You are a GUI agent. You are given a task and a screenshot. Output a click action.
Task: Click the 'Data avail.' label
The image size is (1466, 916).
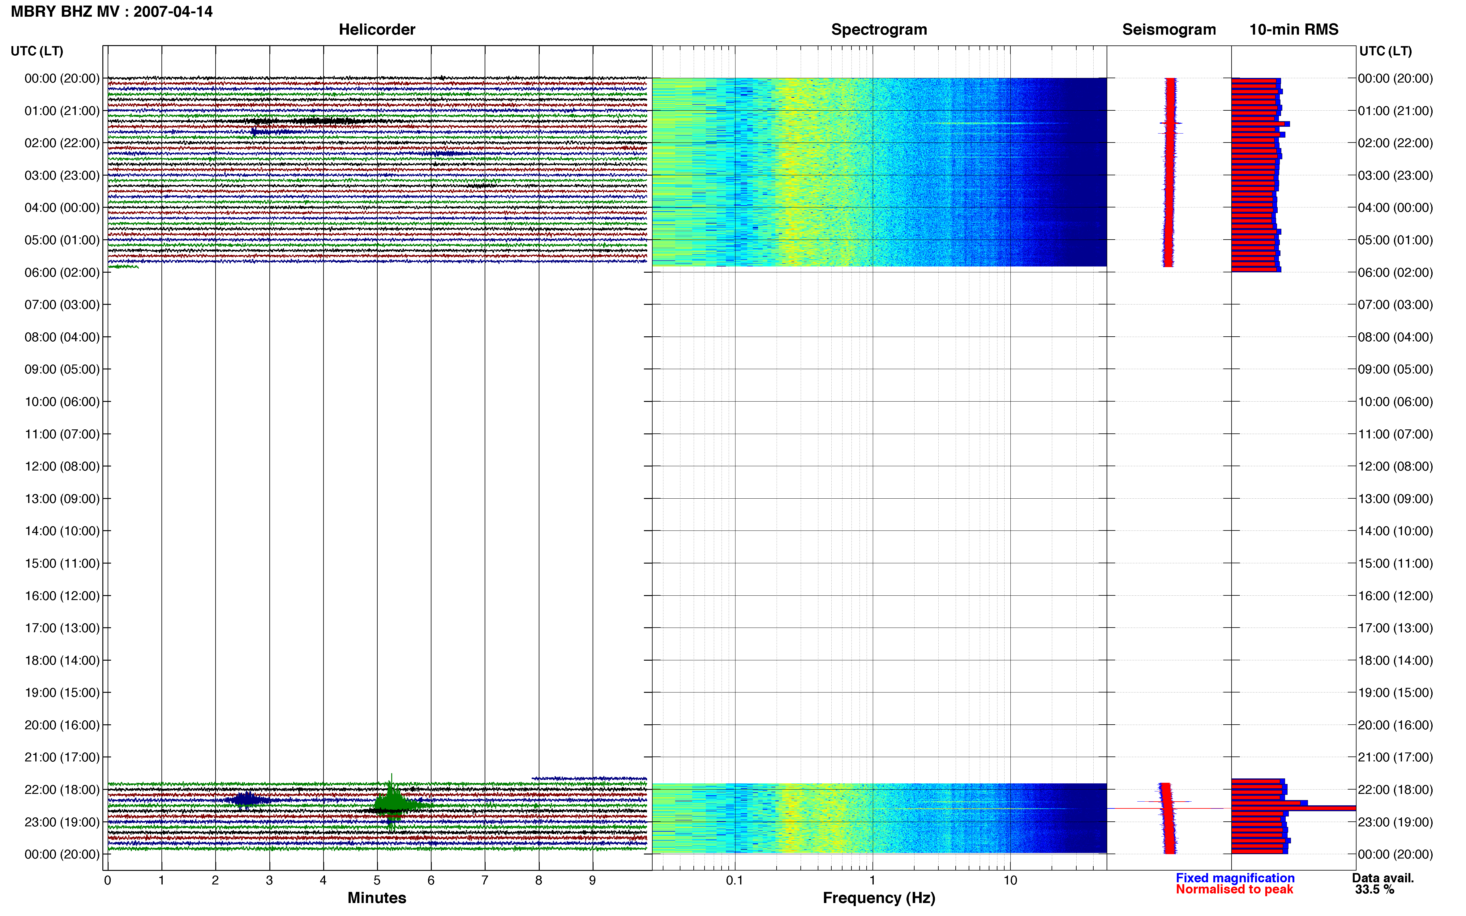tap(1383, 878)
